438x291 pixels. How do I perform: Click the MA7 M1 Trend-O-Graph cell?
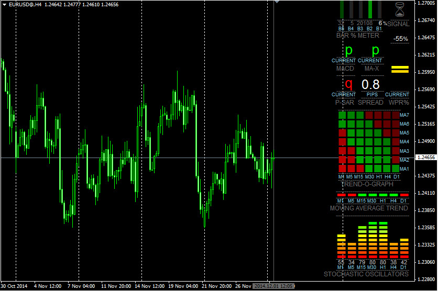pos(342,115)
